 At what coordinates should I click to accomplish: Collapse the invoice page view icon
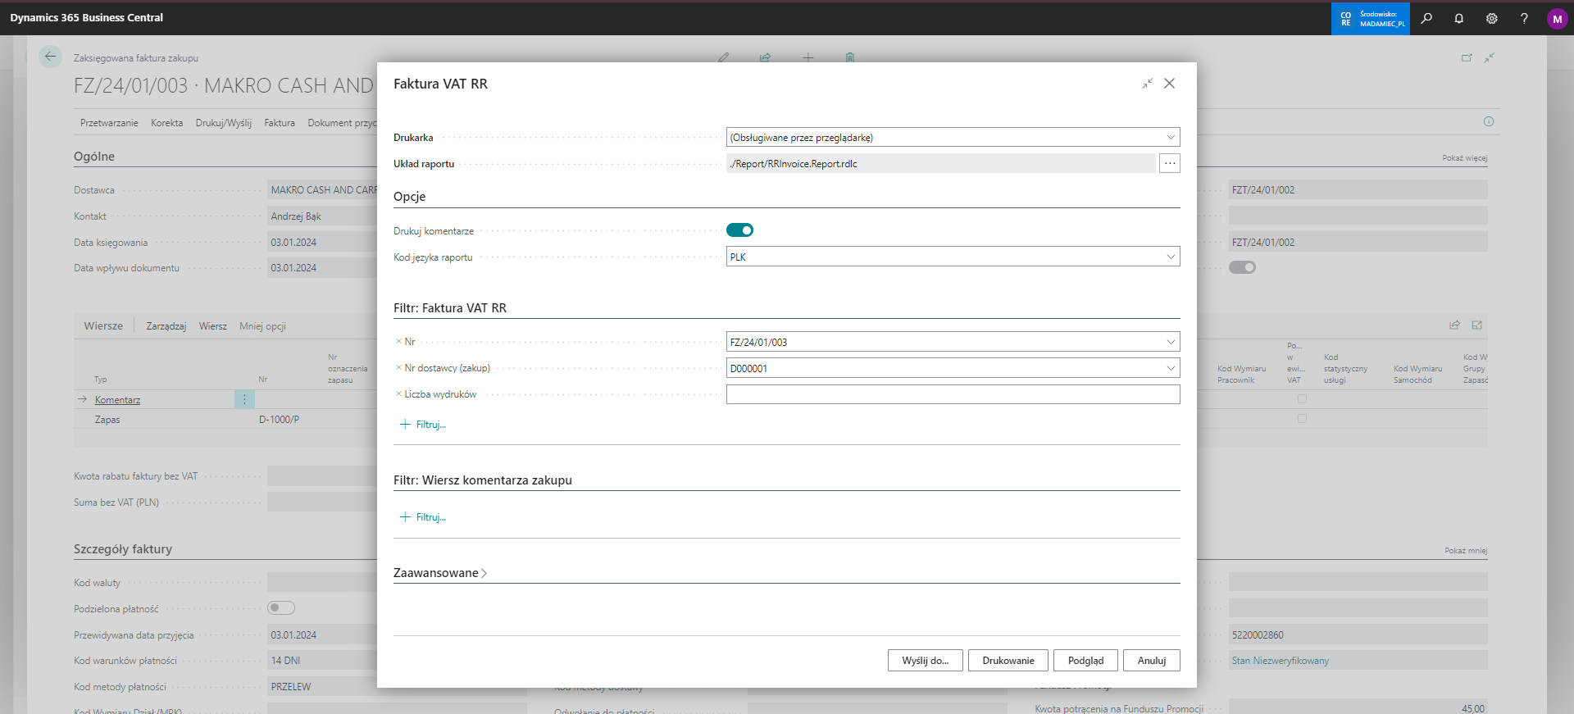click(1489, 57)
